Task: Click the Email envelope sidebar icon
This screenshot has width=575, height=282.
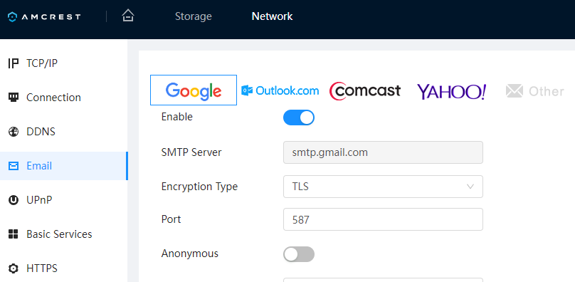Action: 14,166
